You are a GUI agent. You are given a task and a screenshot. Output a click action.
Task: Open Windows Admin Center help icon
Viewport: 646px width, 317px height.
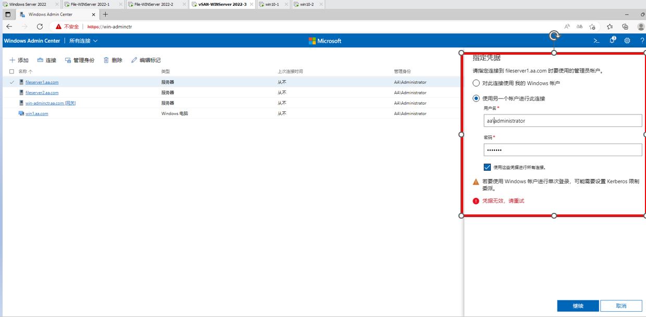pyautogui.click(x=642, y=40)
